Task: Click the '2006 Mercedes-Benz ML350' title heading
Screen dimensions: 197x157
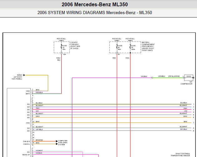Action: pos(95,4)
